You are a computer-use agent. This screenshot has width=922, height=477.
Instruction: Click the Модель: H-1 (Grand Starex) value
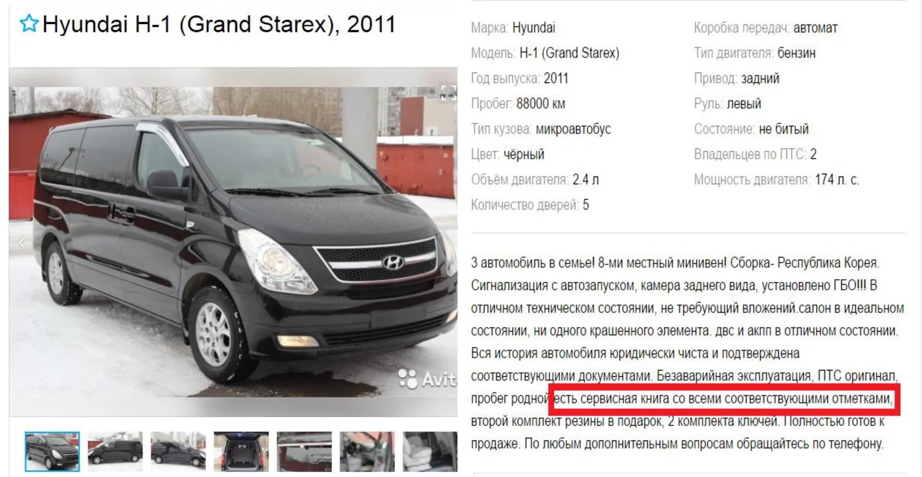(570, 53)
